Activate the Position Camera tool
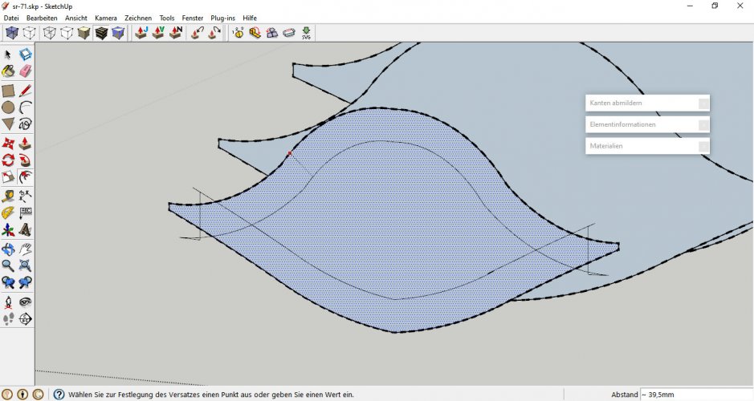 (8, 302)
